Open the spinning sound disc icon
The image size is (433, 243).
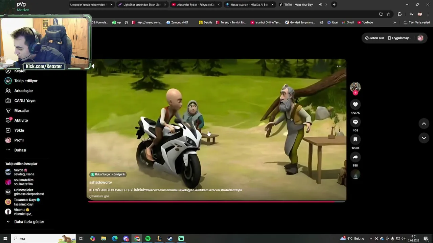click(x=355, y=175)
